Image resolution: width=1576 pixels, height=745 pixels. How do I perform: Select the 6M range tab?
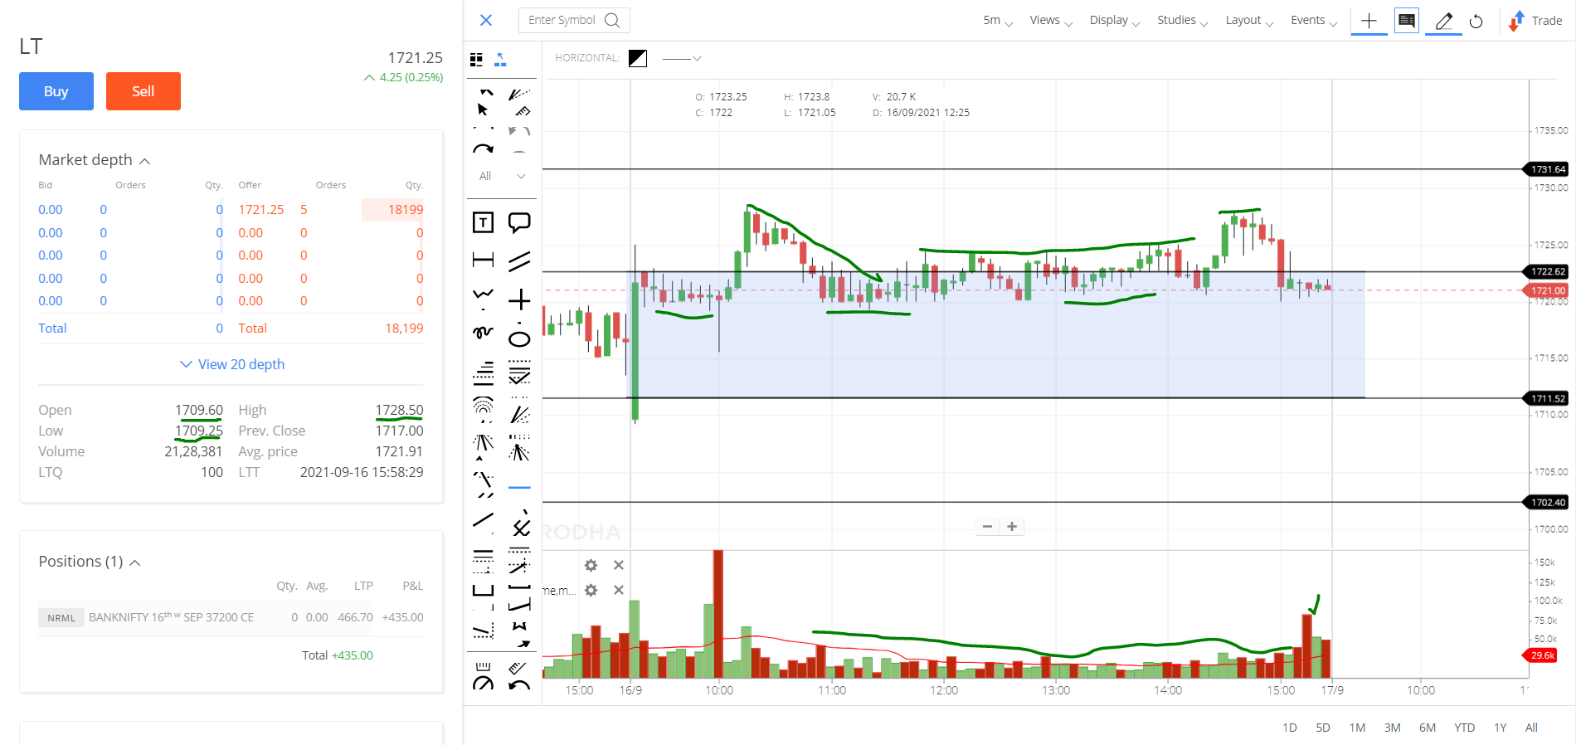click(1428, 728)
